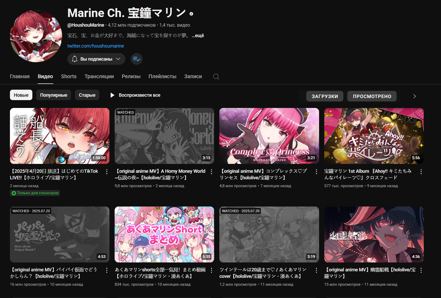
Task: Switch to the Плейлисты tab
Action: [x=162, y=77]
